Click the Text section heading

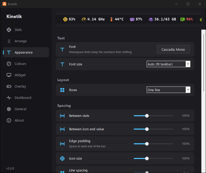click(61, 38)
